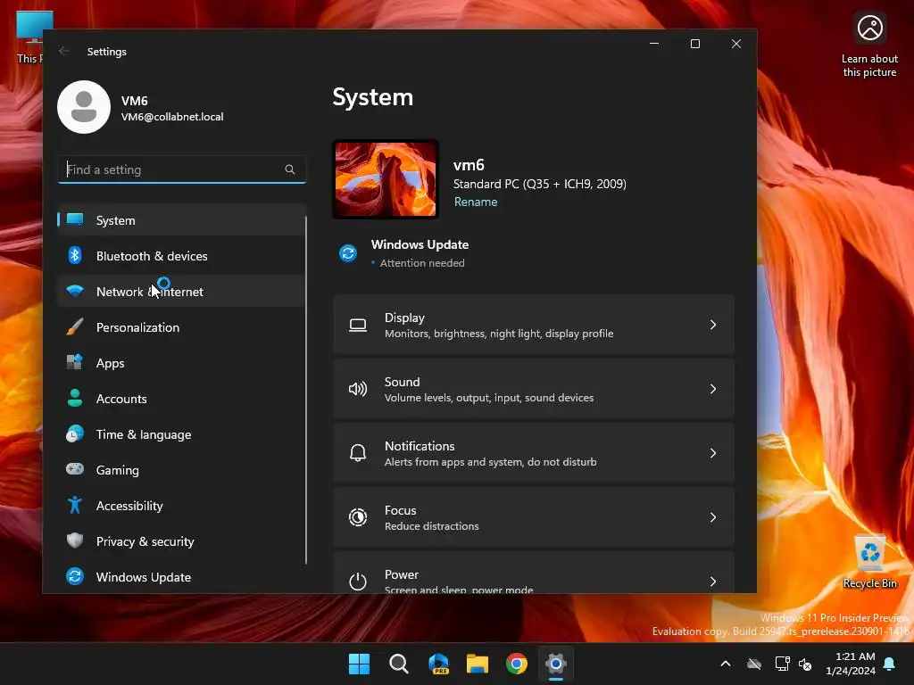
Task: Click the Rename link for vm6
Action: pos(476,202)
